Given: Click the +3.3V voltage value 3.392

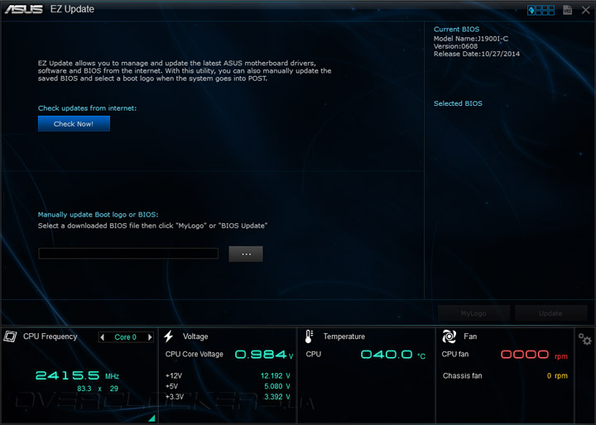Looking at the screenshot, I should [x=277, y=397].
